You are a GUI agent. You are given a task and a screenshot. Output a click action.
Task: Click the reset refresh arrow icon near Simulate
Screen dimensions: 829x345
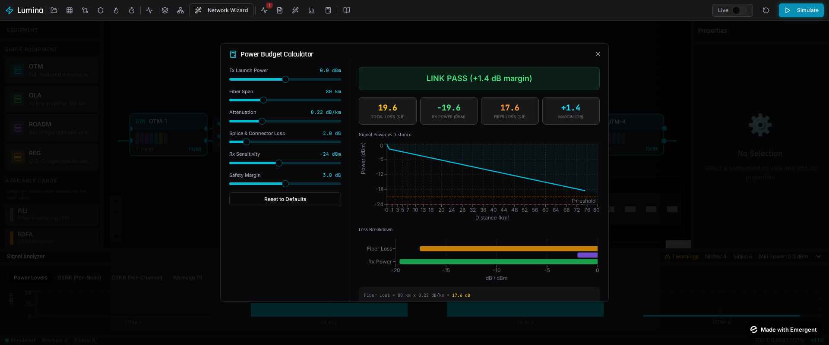click(x=766, y=10)
